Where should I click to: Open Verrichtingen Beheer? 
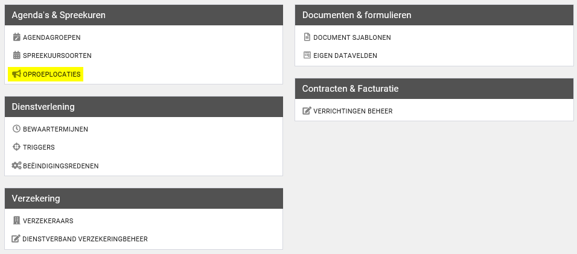point(352,111)
